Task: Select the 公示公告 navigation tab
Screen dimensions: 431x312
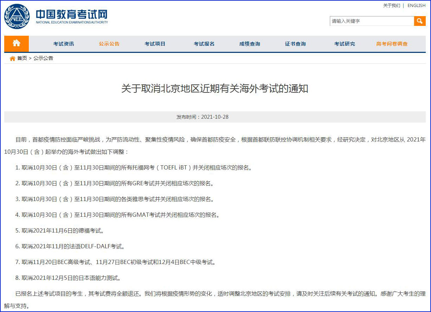Action: 109,44
